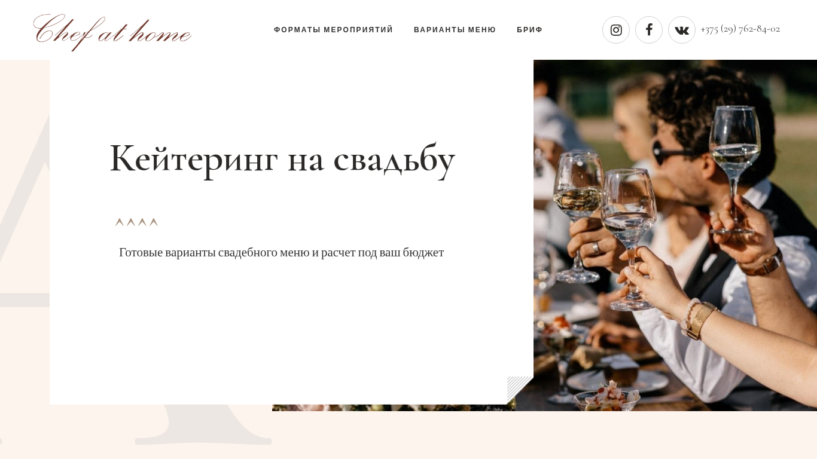
Task: Click the striped folded corner decoration
Action: [x=520, y=390]
